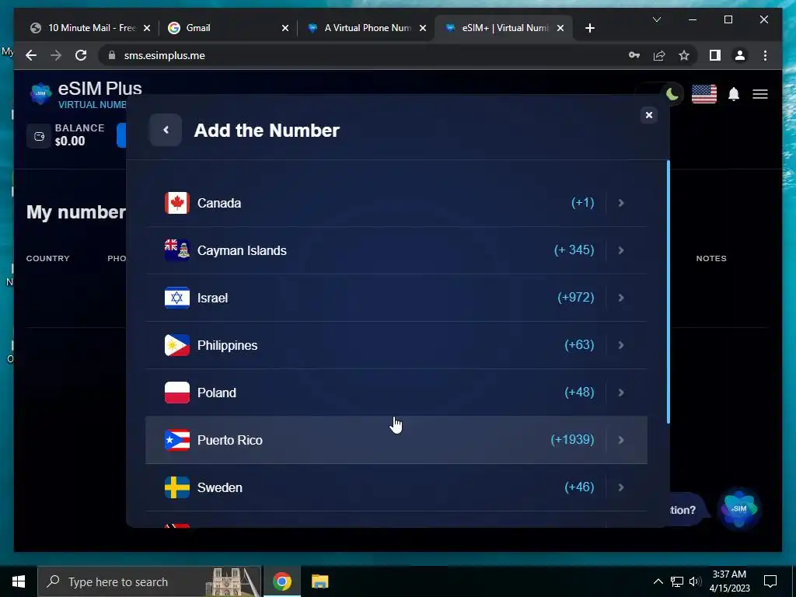Toggle dark mode moon switch
The image size is (796, 597).
click(672, 94)
